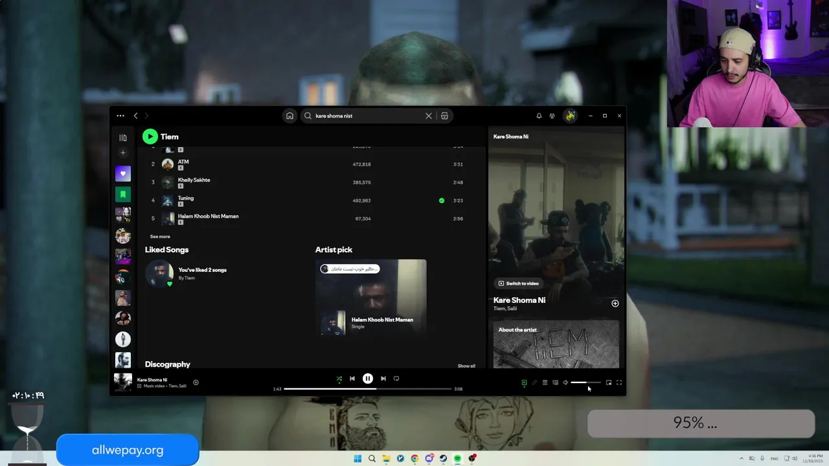This screenshot has width=829, height=466.
Task: Open File Explorer from taskbar
Action: (386, 458)
